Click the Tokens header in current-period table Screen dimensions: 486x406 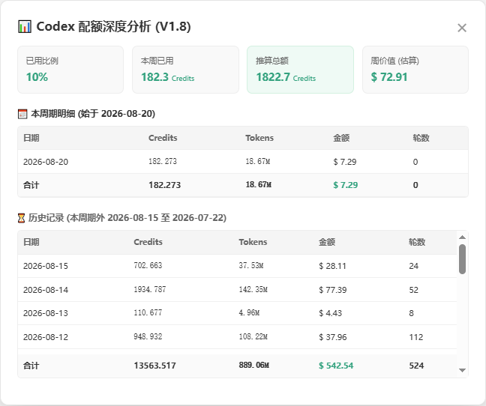coord(259,138)
